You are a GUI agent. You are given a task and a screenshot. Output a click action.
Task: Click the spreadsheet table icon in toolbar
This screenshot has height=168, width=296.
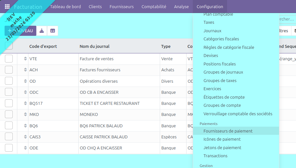click(53, 31)
